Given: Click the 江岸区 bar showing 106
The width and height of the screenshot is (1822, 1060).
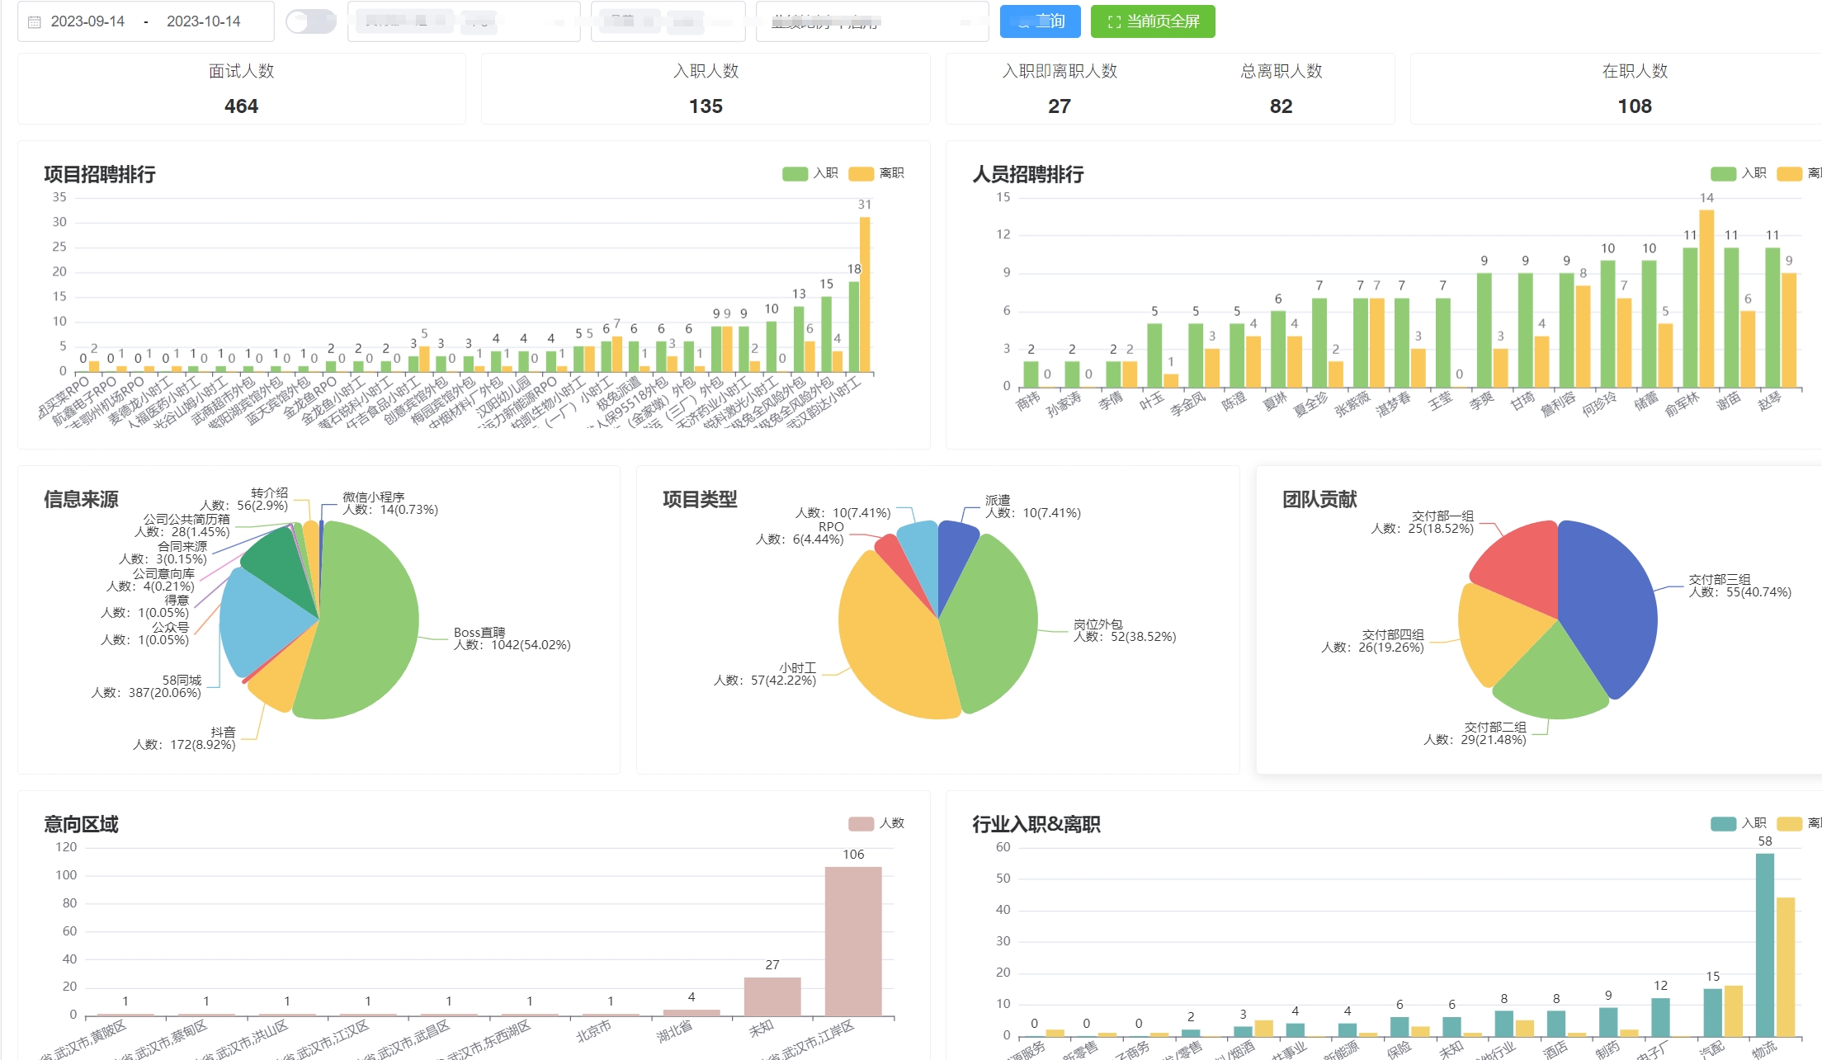Looking at the screenshot, I should 852,940.
